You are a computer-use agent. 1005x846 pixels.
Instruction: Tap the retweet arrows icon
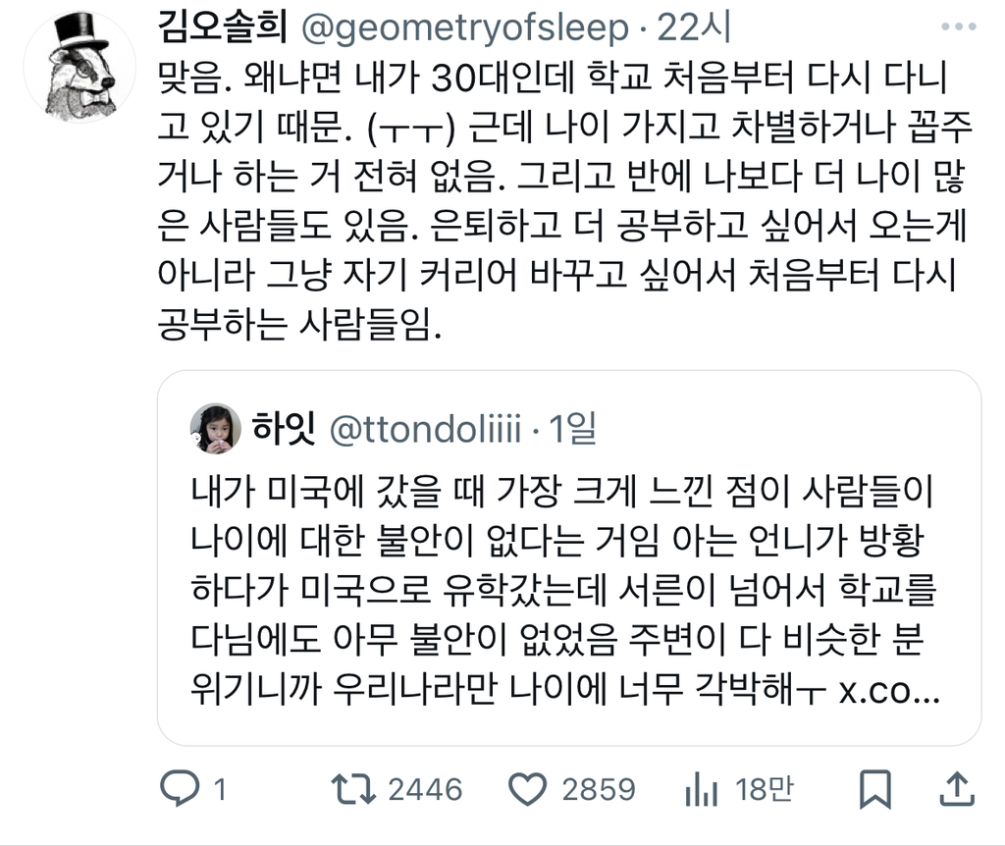353,788
